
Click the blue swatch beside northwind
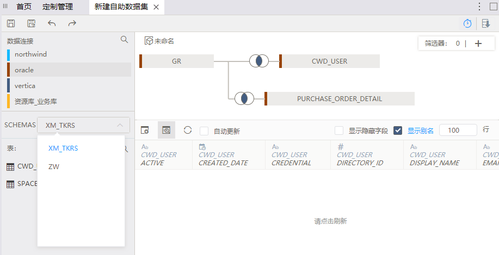[x=8, y=55]
